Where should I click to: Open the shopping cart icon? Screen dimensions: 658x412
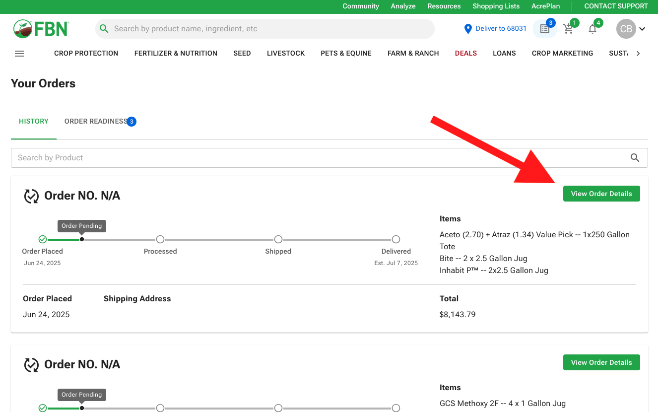[569, 29]
